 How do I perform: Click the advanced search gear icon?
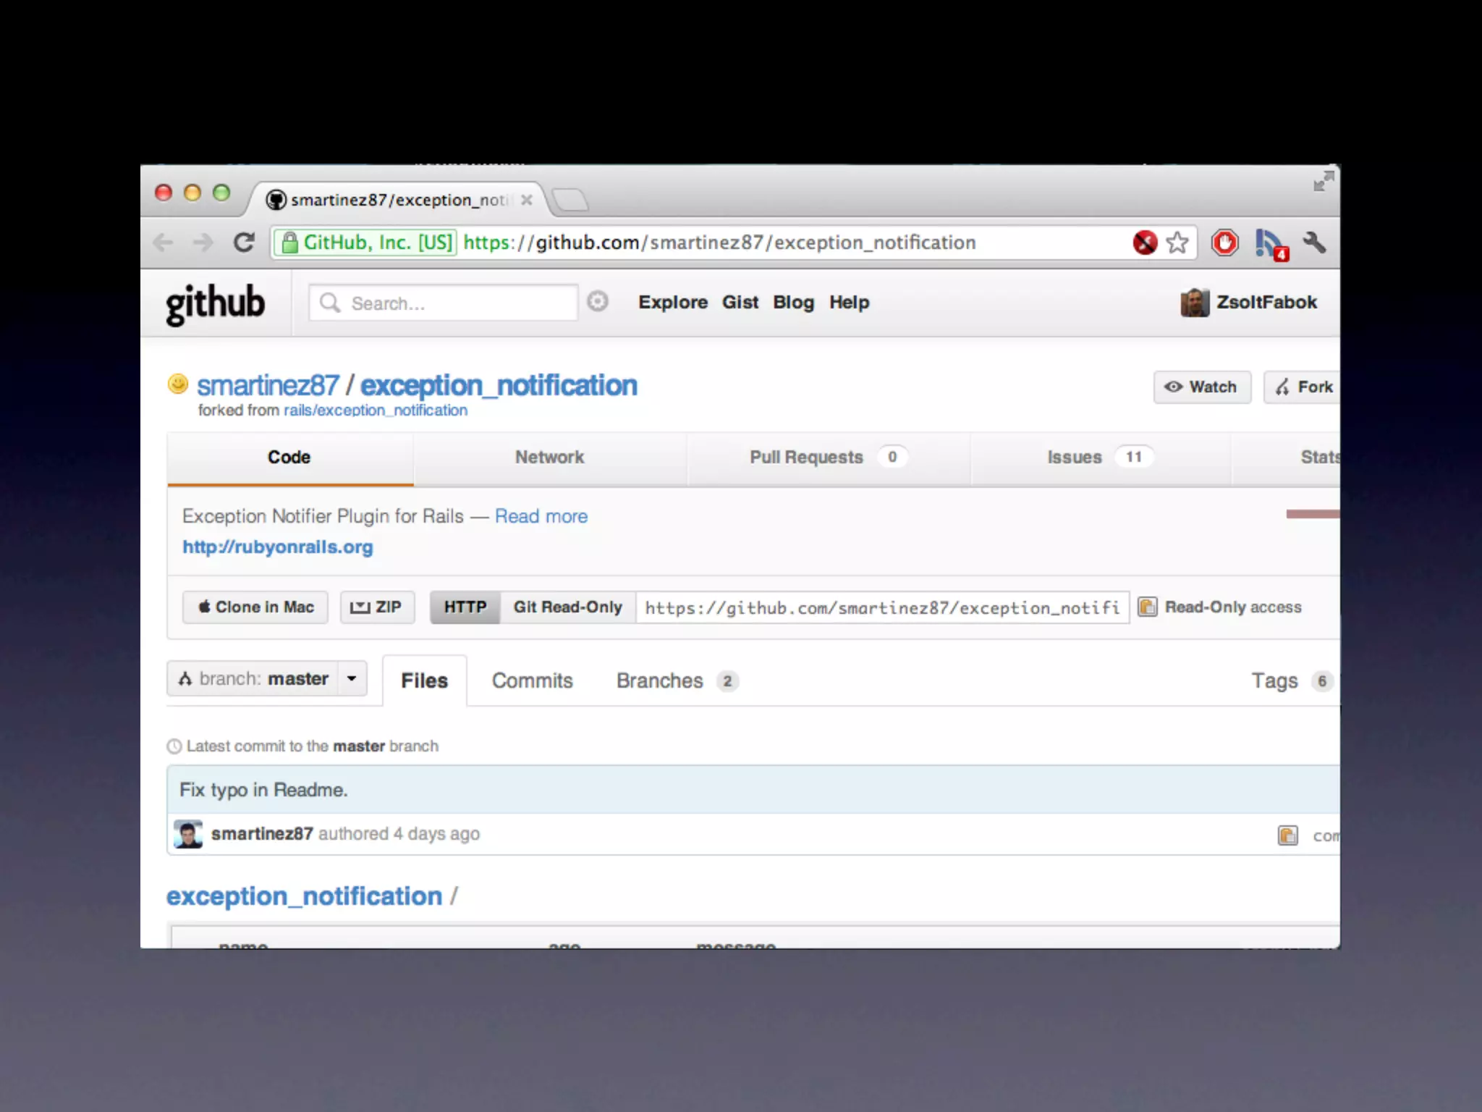click(x=597, y=301)
